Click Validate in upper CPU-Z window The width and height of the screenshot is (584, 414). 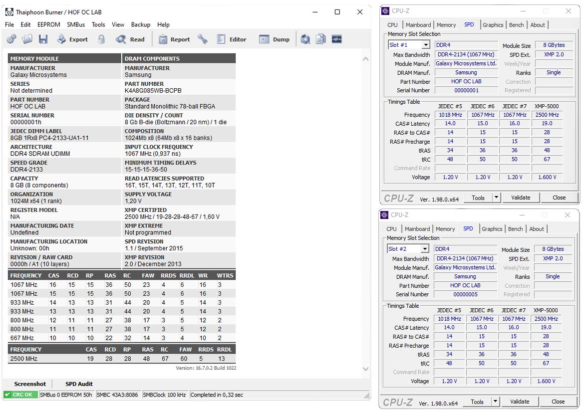521,198
